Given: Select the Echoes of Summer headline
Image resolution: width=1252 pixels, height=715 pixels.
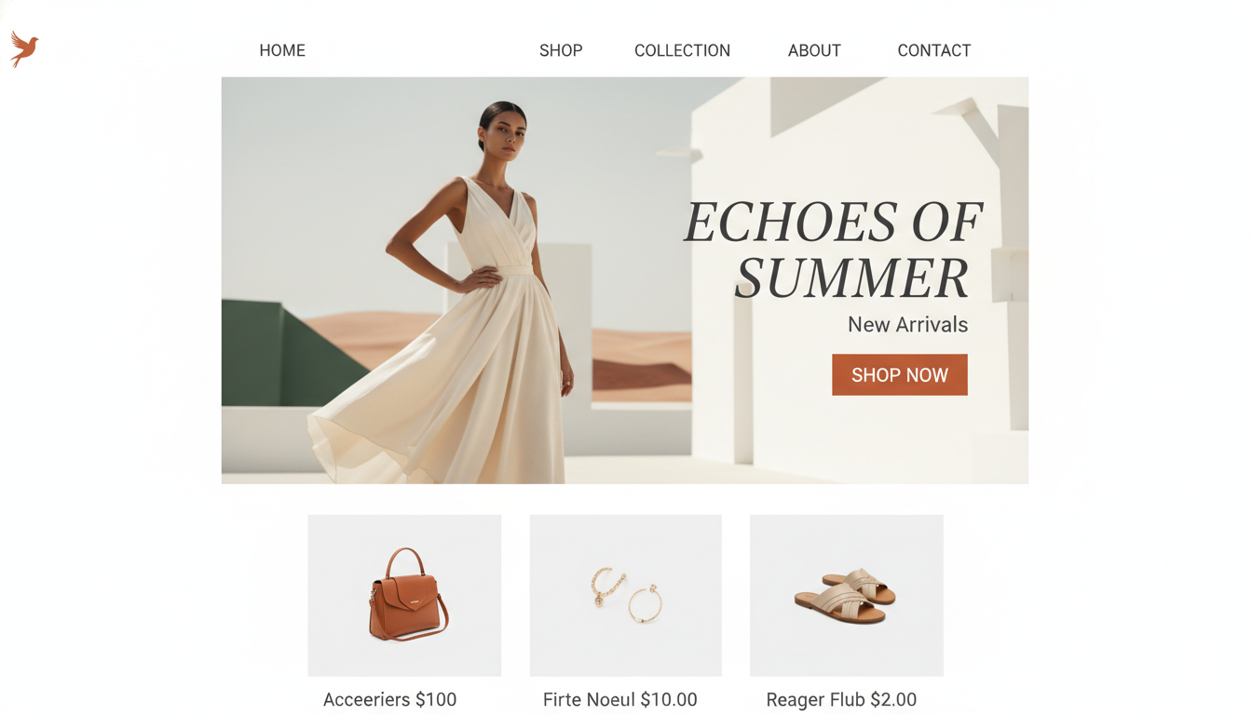Looking at the screenshot, I should (x=834, y=250).
